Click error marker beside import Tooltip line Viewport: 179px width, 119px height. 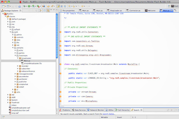click(x=60, y=41)
